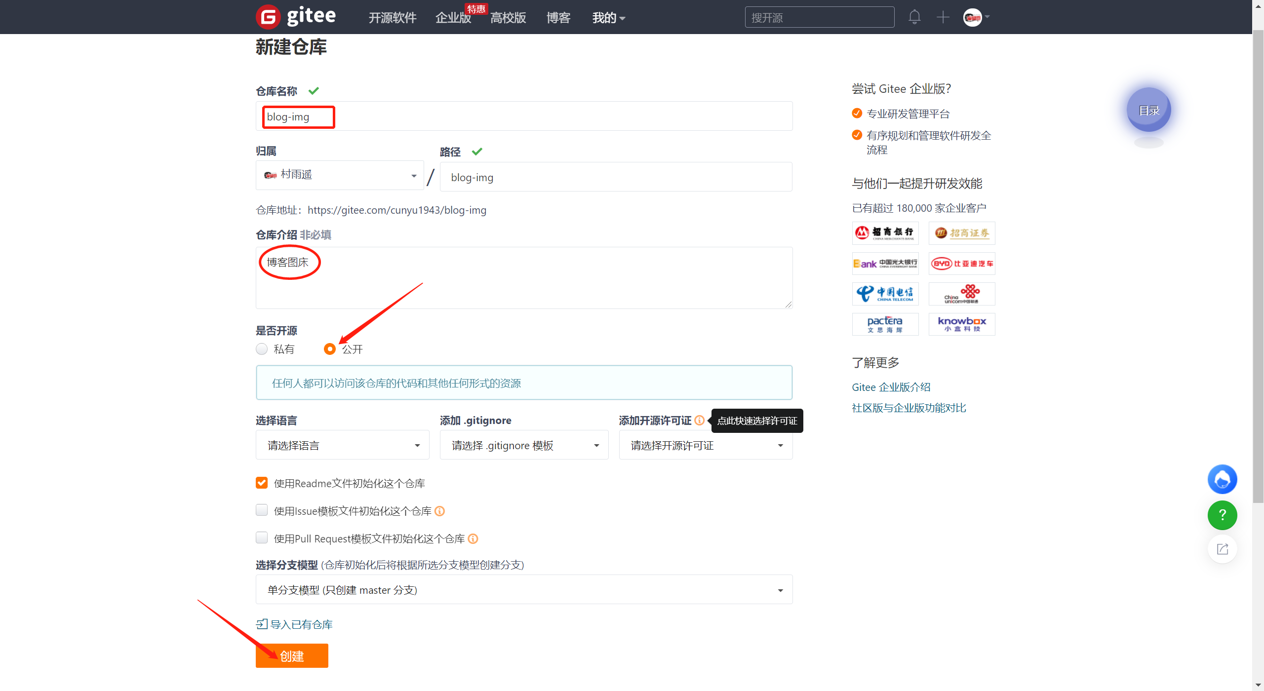Click the share/feedback icon at lower right

1222,549
